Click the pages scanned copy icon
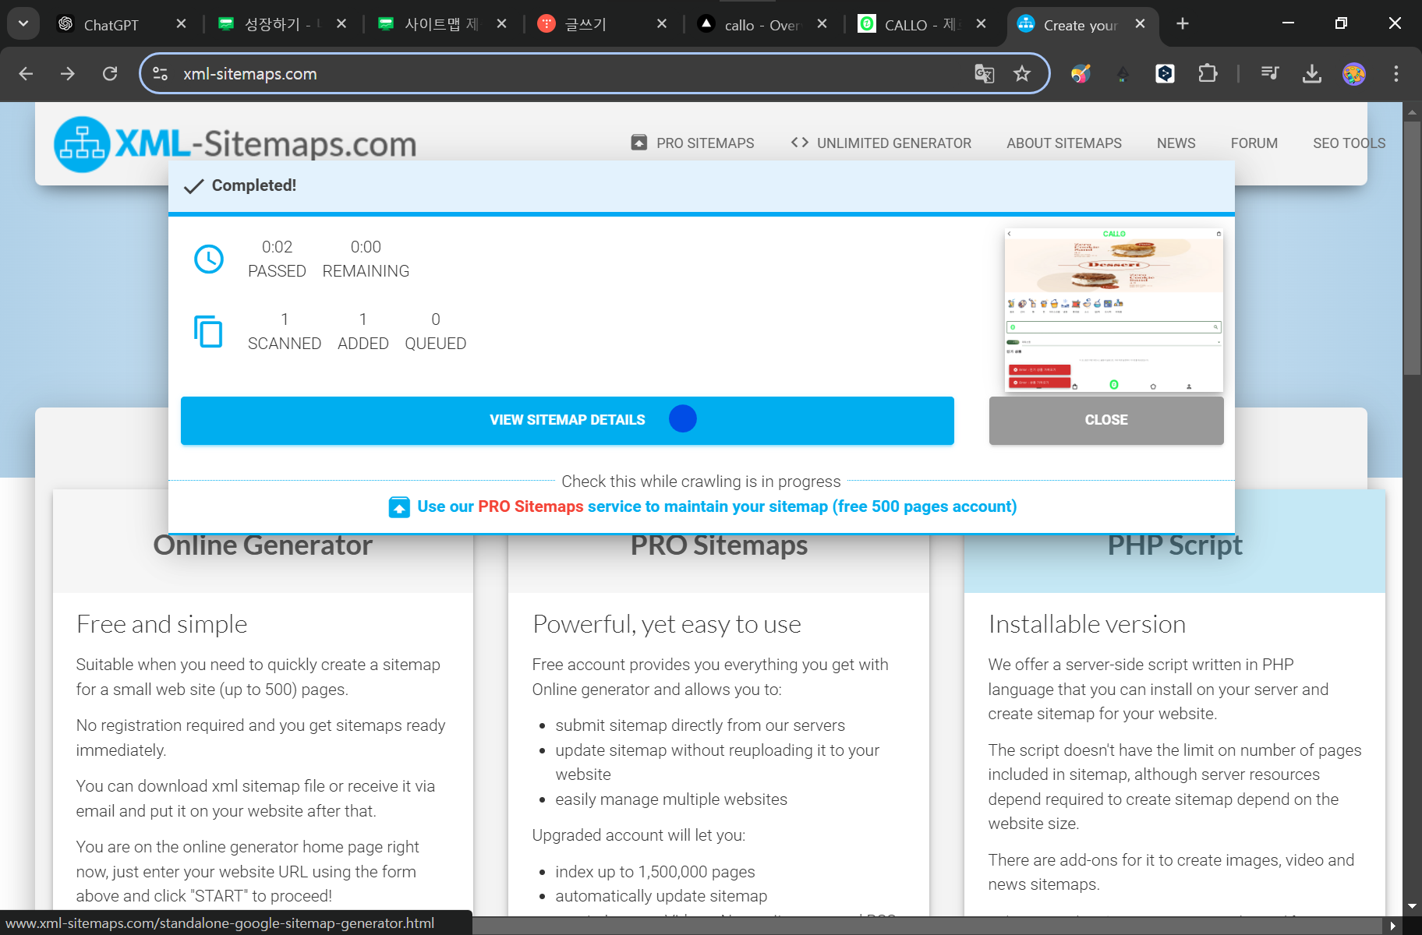 click(x=208, y=331)
